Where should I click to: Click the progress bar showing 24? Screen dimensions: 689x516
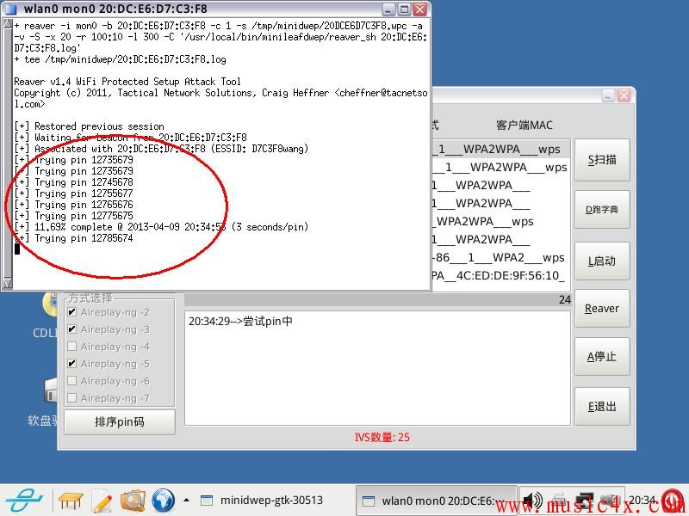click(377, 299)
